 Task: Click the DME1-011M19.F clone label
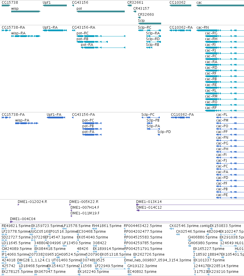coord(85,213)
